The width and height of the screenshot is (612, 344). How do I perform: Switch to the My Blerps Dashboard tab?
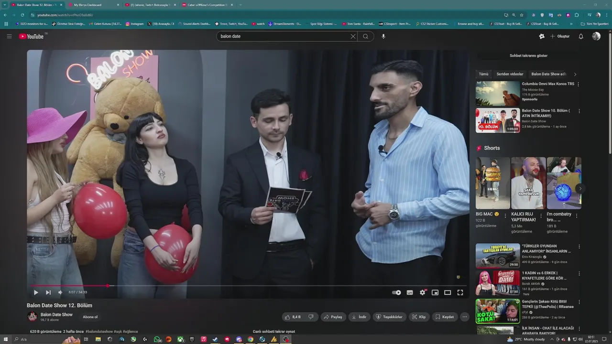tap(93, 5)
